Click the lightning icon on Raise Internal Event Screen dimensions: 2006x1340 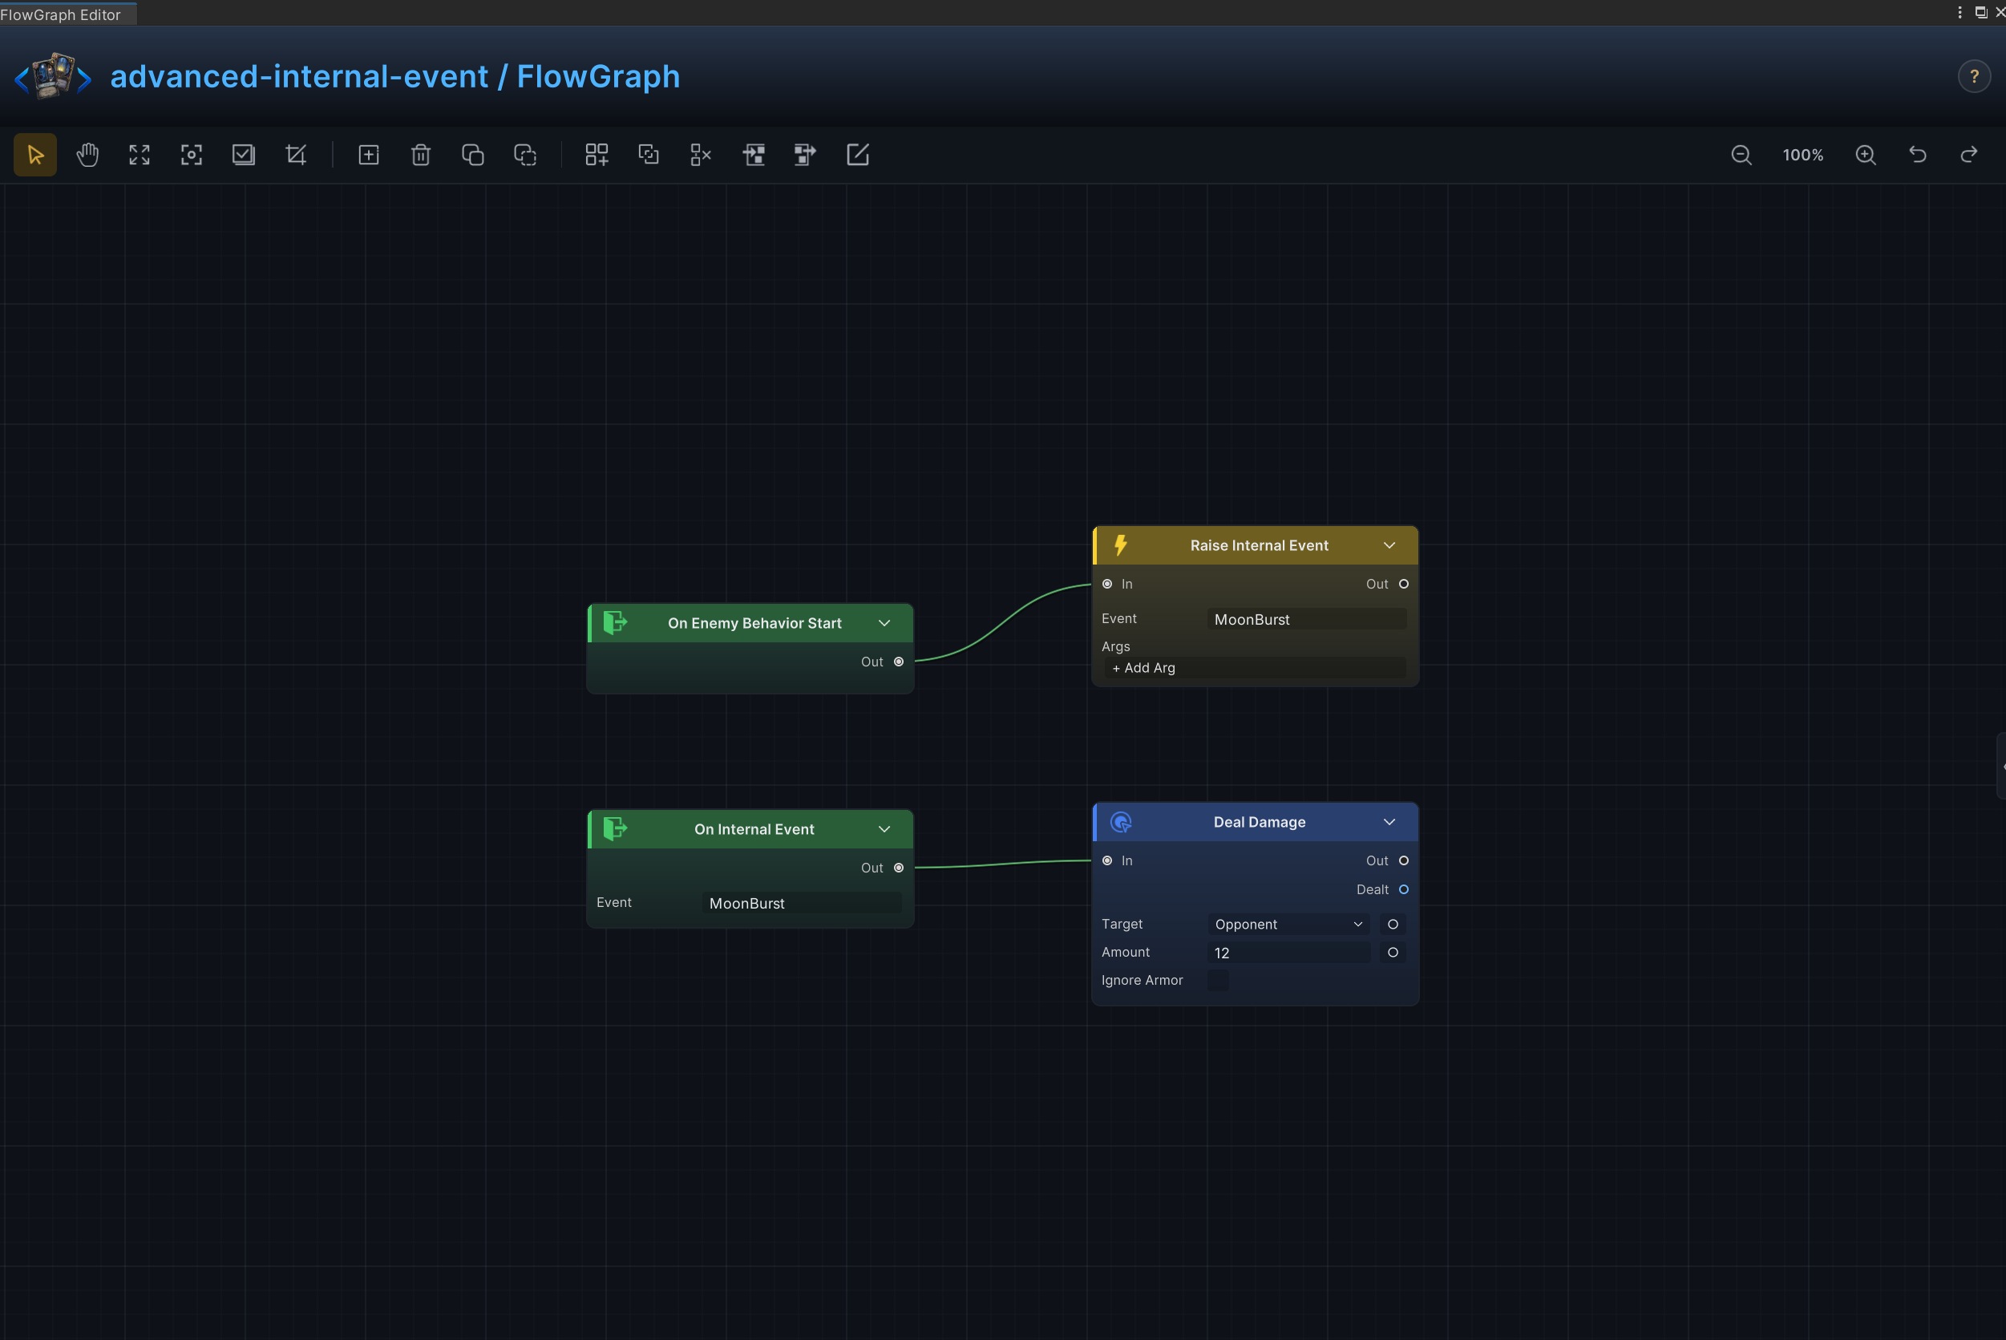click(x=1121, y=545)
